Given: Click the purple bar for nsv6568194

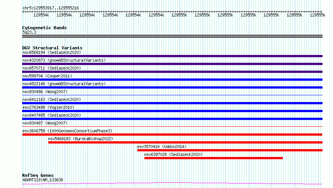Looking at the screenshot, I should click(x=172, y=56).
